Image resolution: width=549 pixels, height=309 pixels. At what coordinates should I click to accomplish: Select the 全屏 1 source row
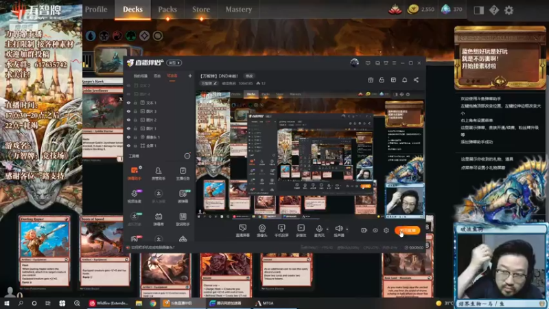[159, 146]
